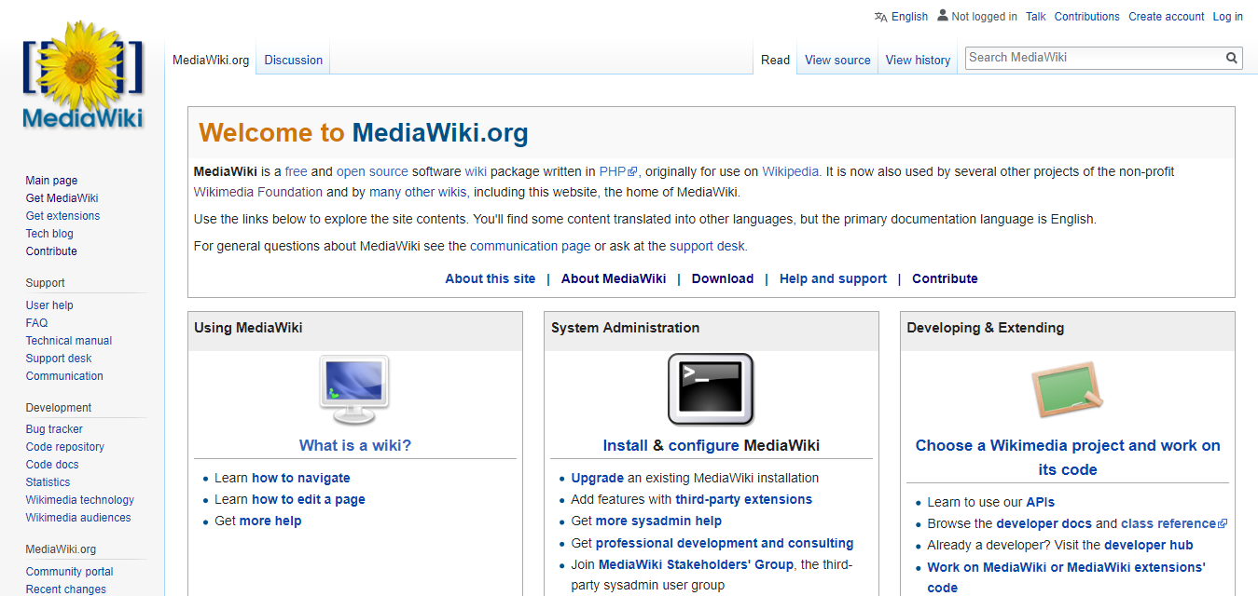The width and height of the screenshot is (1258, 596).
Task: Open the open source link in the intro
Action: 372,171
